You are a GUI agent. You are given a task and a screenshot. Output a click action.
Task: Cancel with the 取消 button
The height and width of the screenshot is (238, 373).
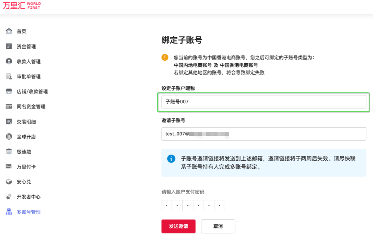pyautogui.click(x=218, y=226)
